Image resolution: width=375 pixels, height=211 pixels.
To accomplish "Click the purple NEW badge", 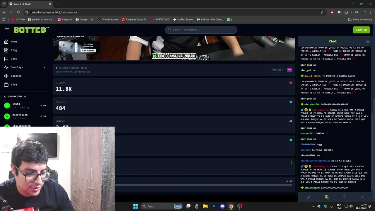I will coord(289,70).
